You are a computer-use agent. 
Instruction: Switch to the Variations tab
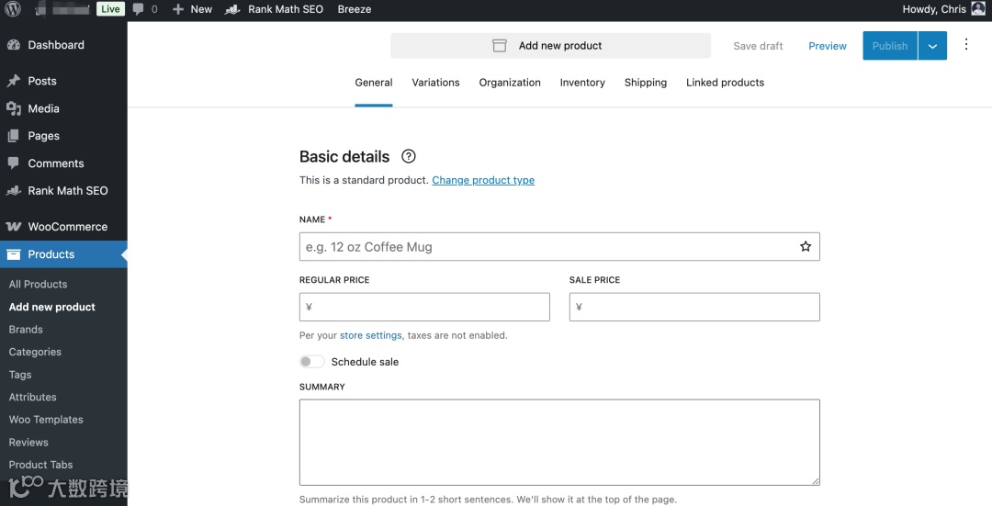pyautogui.click(x=435, y=83)
